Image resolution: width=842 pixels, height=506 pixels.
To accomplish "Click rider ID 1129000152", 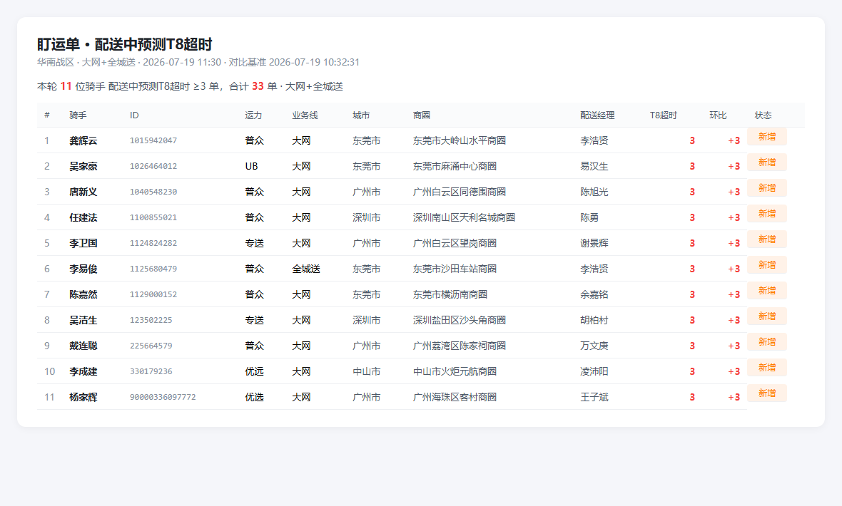I will pos(153,294).
